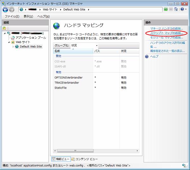Select アプリケーション プール in the tree
The image size is (190, 170).
click(31, 38)
